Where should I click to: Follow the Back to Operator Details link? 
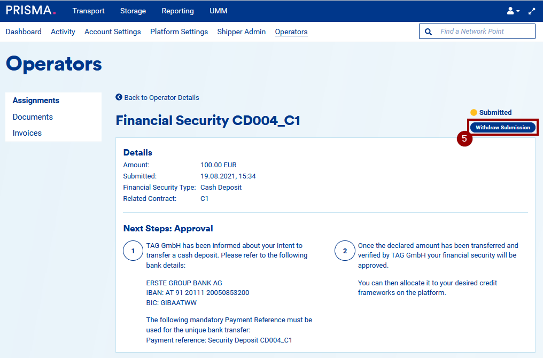(x=161, y=97)
